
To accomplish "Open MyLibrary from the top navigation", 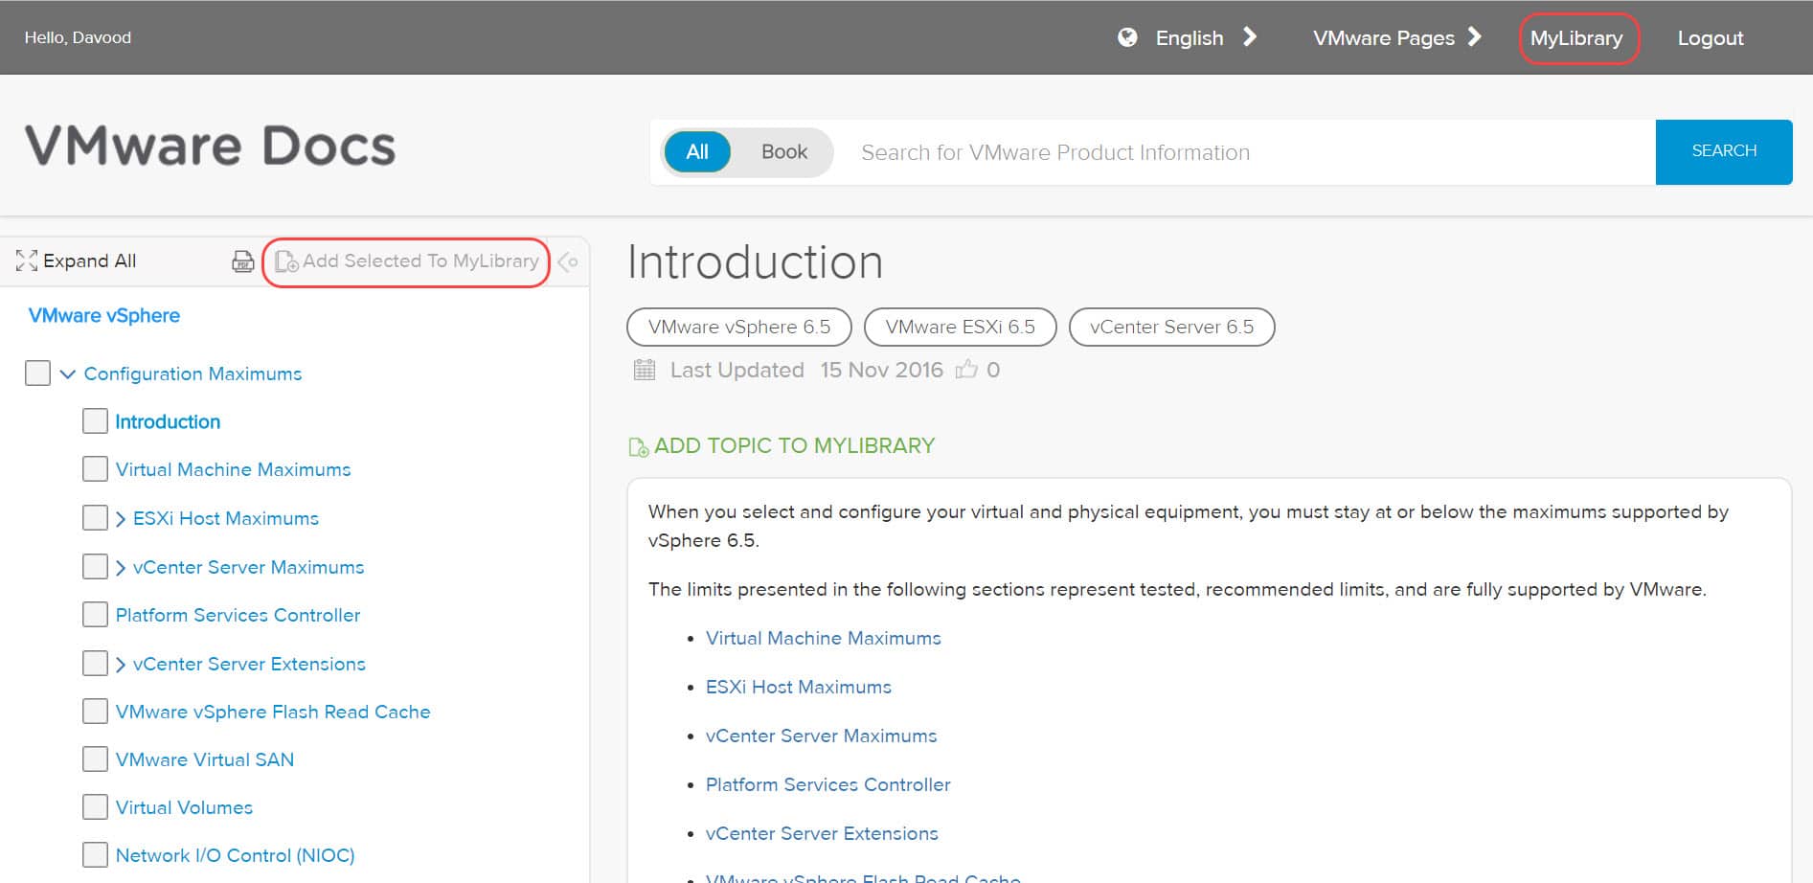I will (1576, 38).
